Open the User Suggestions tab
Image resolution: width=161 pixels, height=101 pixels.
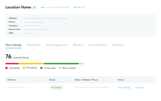pyautogui.click(x=57, y=45)
